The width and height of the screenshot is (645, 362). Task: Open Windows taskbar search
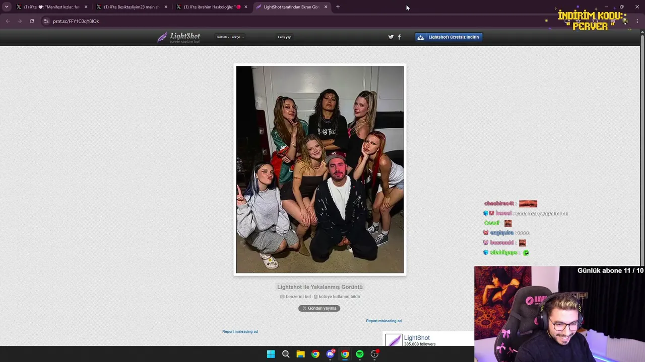coord(286,354)
